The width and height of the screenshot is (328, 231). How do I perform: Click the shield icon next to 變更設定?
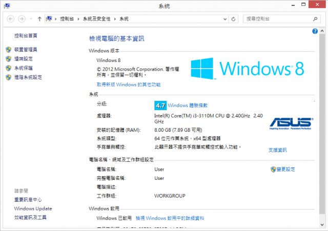[273, 170]
